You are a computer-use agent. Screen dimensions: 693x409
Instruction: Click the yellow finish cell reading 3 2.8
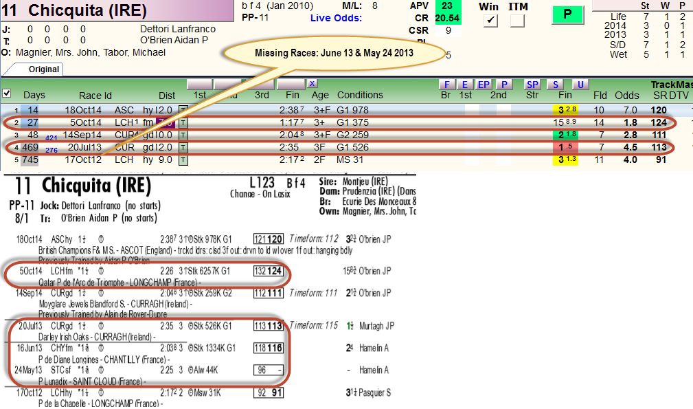coord(566,110)
